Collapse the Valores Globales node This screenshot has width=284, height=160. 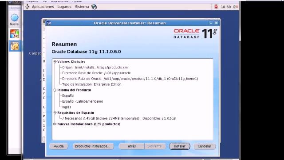[x=55, y=62]
